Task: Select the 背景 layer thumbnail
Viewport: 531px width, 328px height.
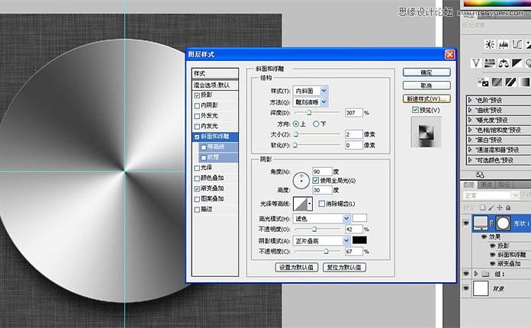Action: pyautogui.click(x=481, y=288)
